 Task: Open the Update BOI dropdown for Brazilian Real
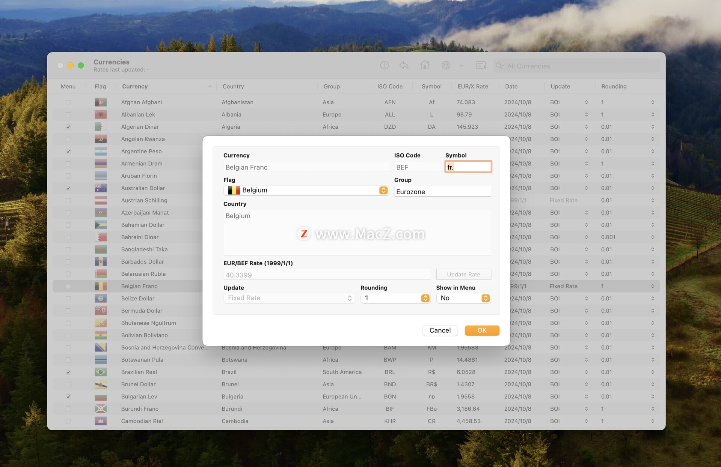569,372
